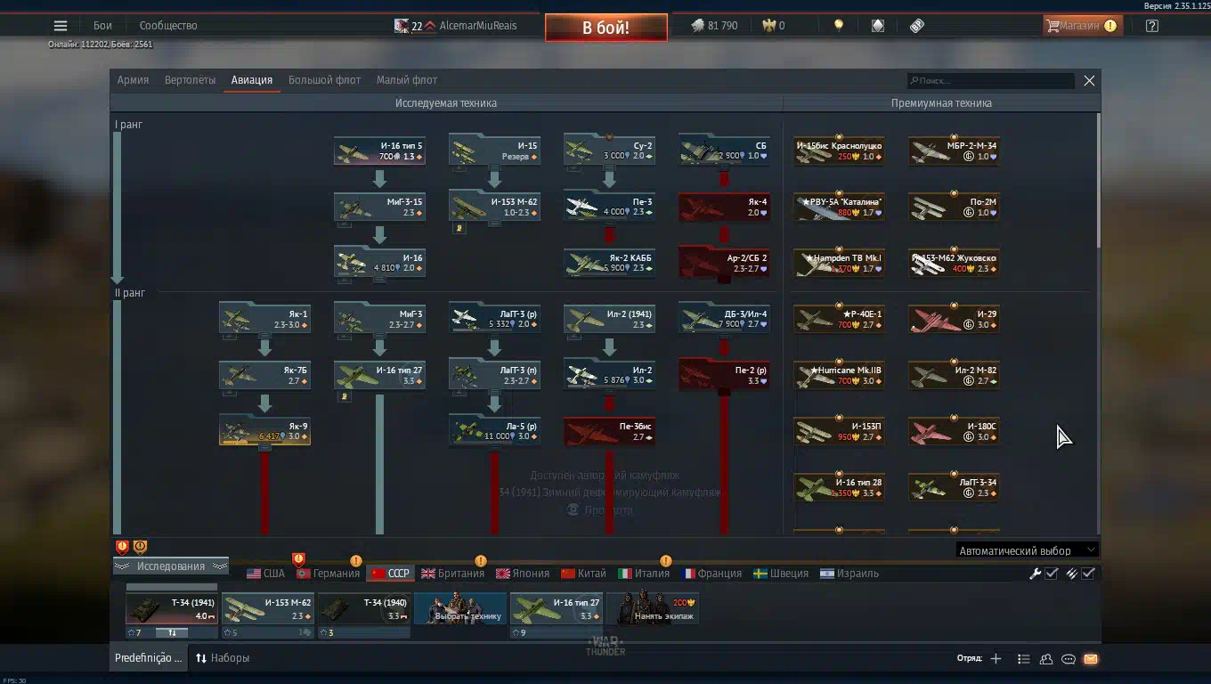Open the Сообщество menu
The image size is (1211, 684).
[x=168, y=26]
